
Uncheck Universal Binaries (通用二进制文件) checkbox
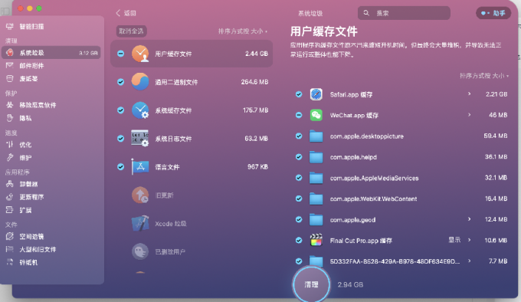121,82
